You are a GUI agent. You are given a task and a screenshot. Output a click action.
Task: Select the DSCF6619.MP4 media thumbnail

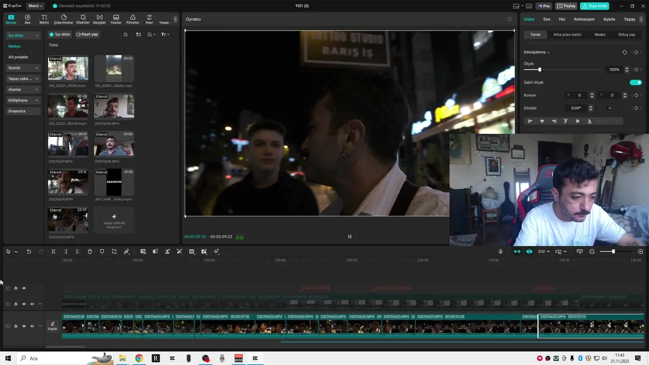pyautogui.click(x=68, y=182)
